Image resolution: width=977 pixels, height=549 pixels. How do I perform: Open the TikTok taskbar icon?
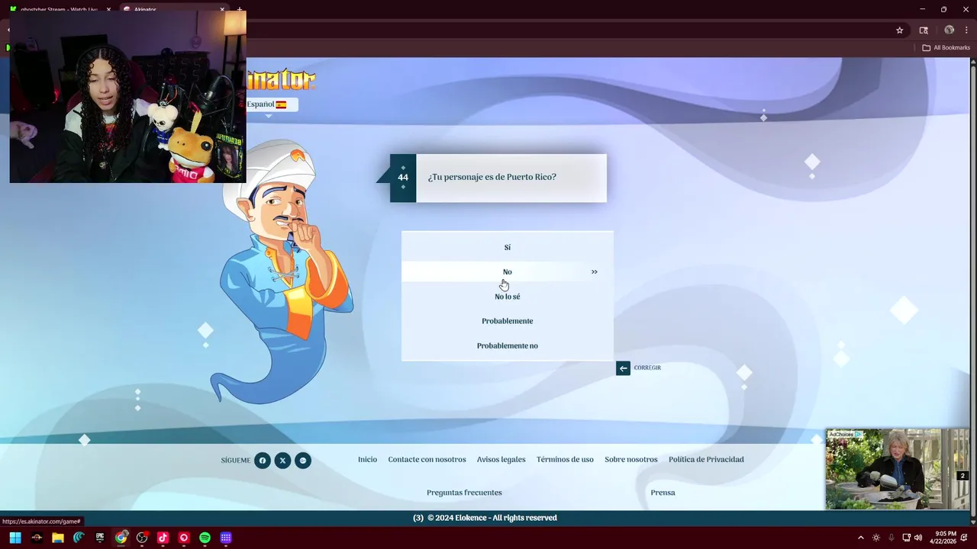click(163, 538)
